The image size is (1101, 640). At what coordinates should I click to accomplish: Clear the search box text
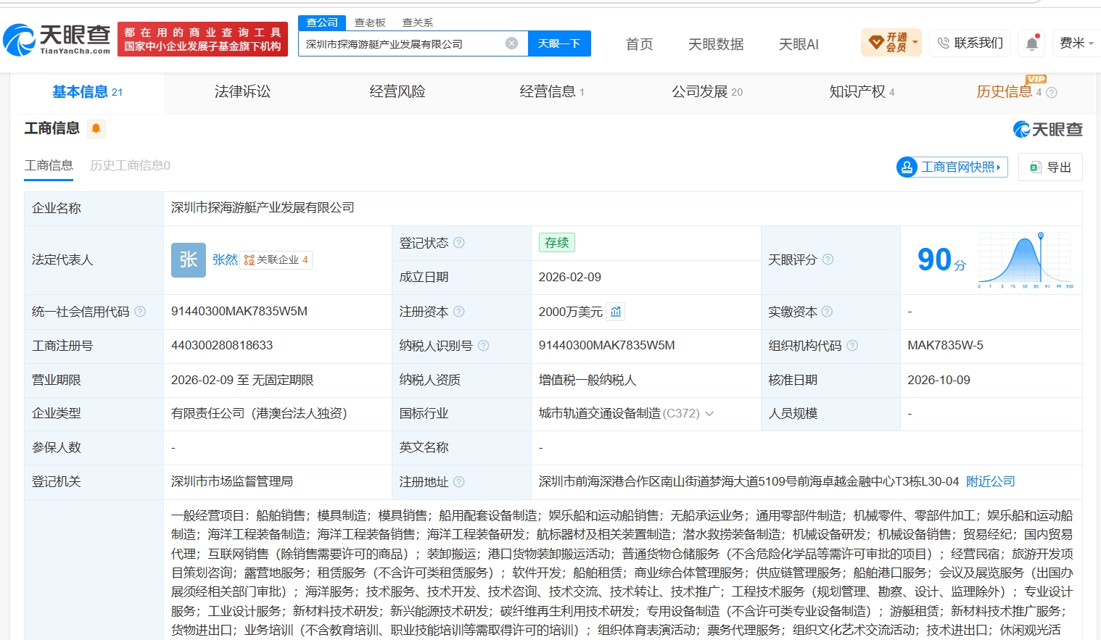click(x=511, y=43)
